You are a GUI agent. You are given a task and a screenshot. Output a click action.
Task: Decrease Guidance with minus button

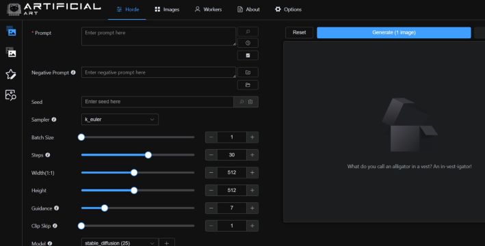[211, 208]
